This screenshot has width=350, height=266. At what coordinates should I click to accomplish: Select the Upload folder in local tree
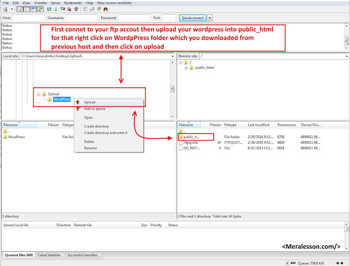point(54,94)
